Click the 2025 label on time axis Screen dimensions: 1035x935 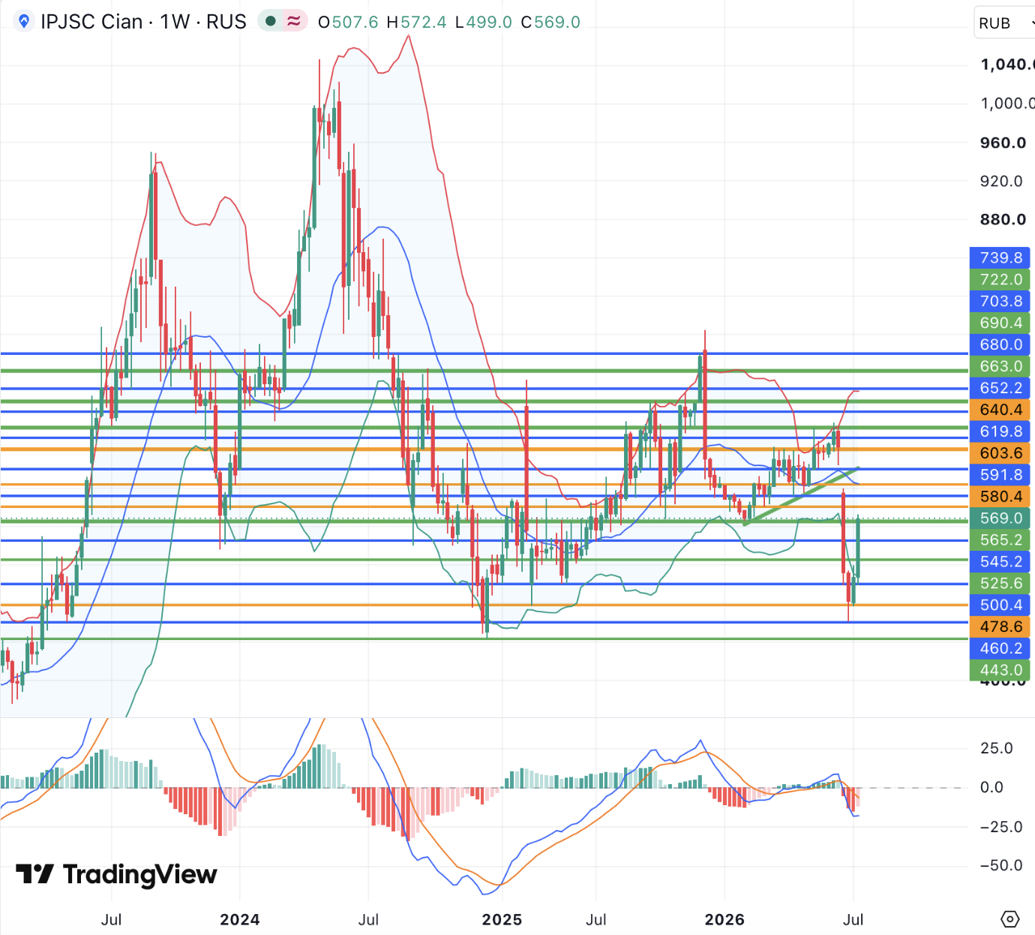coord(502,919)
